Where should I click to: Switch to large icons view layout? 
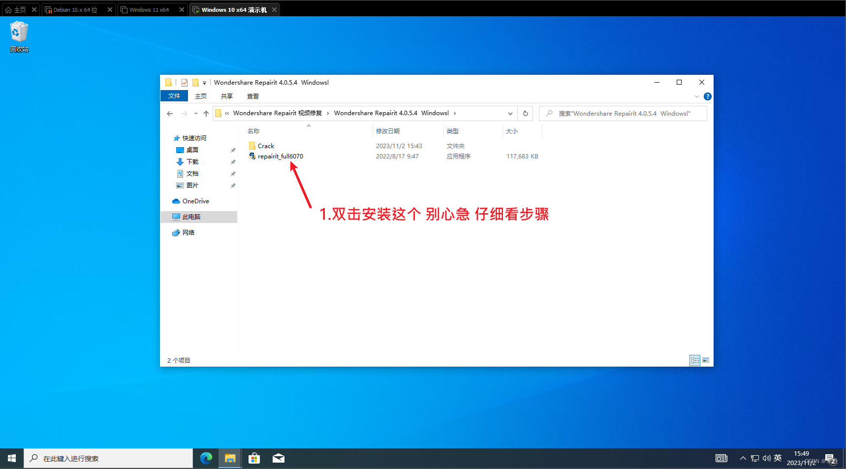click(706, 361)
